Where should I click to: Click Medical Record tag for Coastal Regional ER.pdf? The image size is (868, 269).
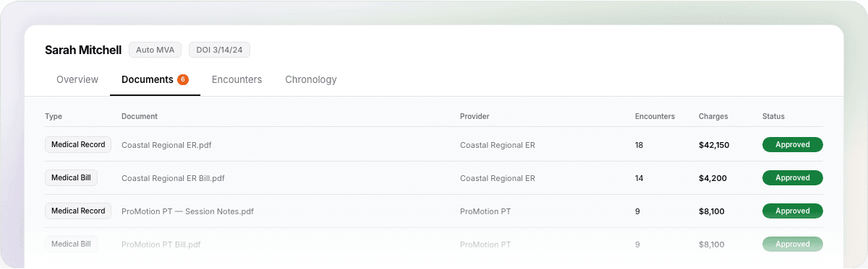click(x=78, y=144)
